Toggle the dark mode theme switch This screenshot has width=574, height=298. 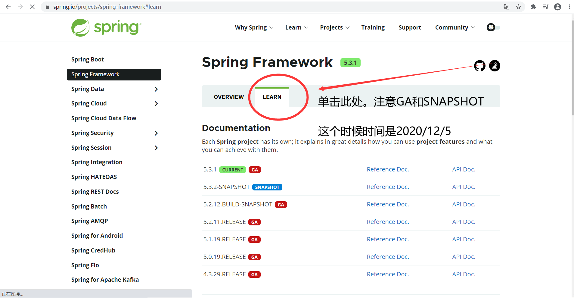pos(493,27)
